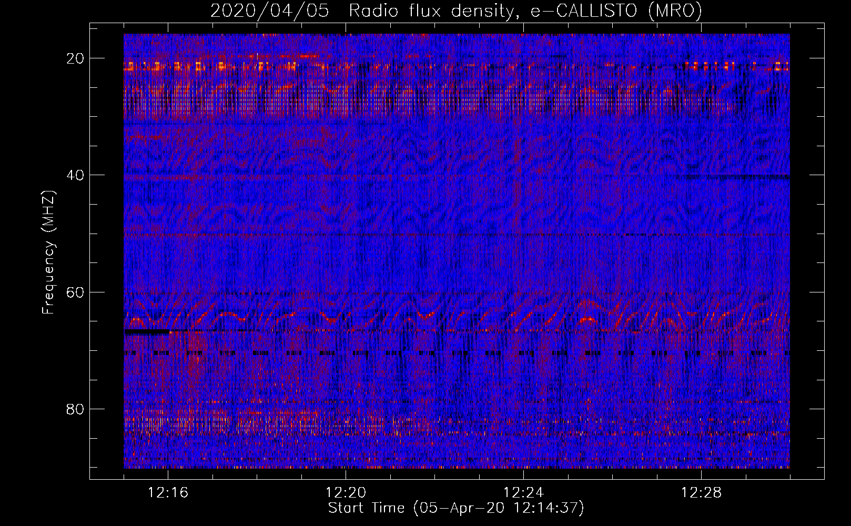This screenshot has height=526, width=851.
Task: Click the 'Frequency (MHZ)' axis label
Action: pos(48,252)
